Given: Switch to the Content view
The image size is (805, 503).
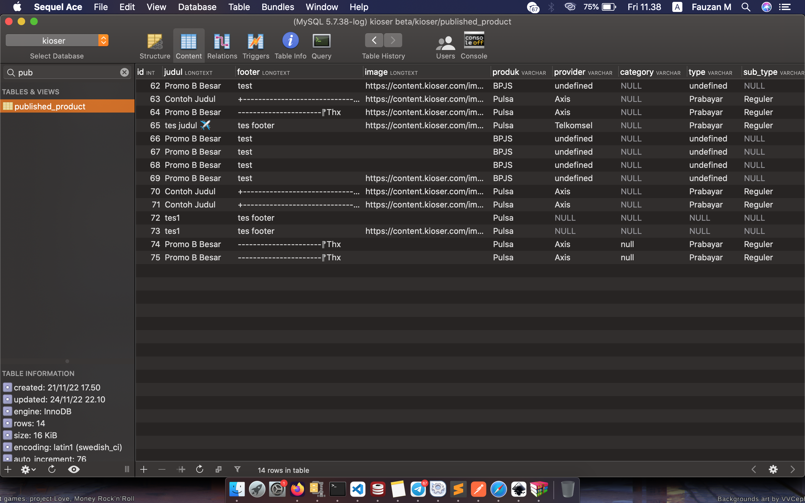Looking at the screenshot, I should click(189, 46).
